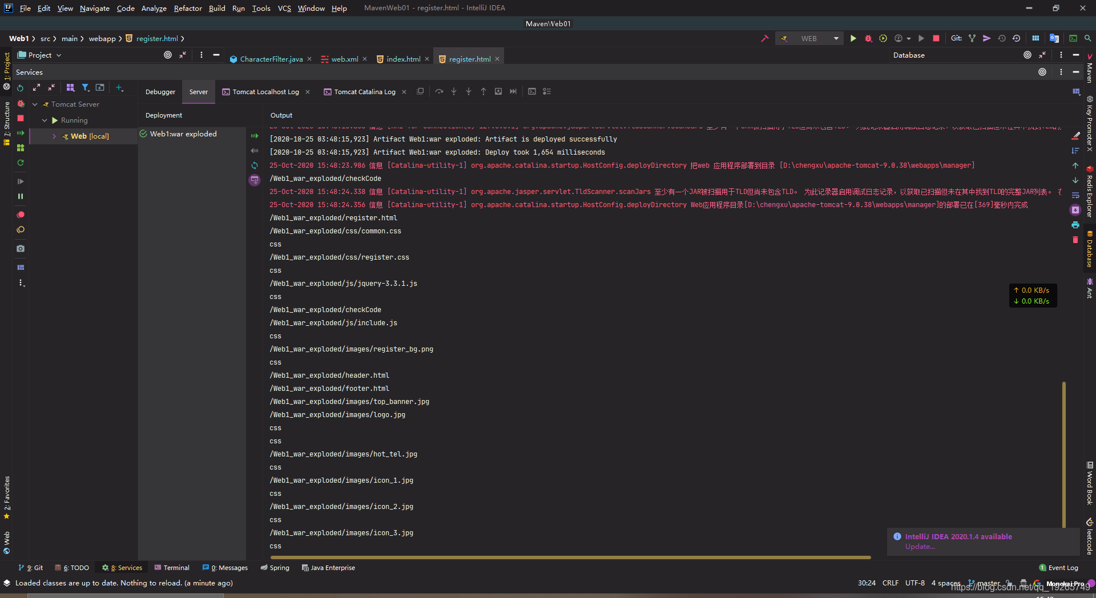Viewport: 1096px width, 598px height.
Task: Clear output with the trash icon
Action: 1075,240
